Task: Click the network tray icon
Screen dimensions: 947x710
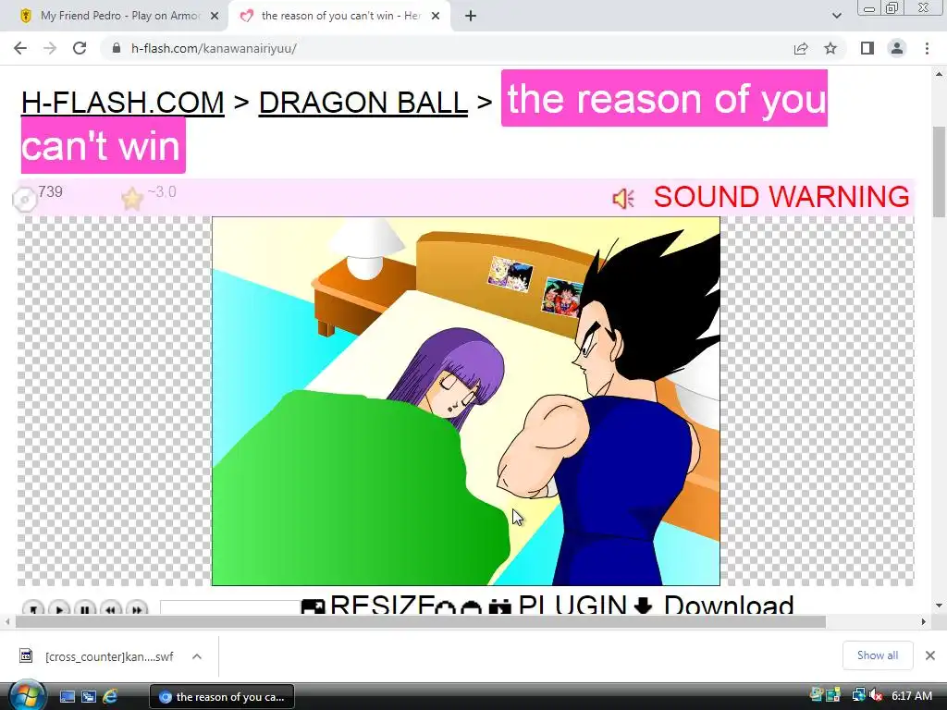Action: tap(858, 696)
